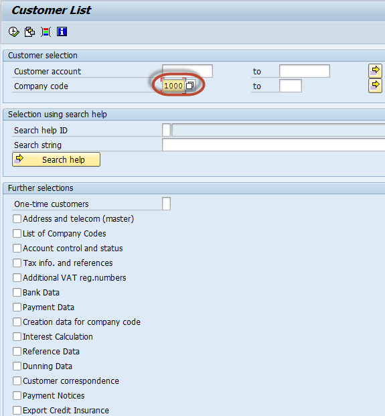Open multiple selection for Customer account
The height and width of the screenshot is (416, 385).
375,71
